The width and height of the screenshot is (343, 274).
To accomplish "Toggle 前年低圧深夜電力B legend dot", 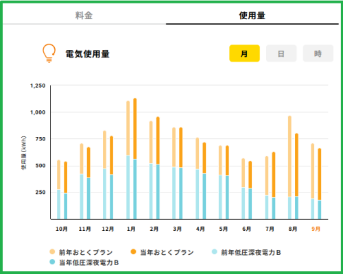I will (x=214, y=251).
